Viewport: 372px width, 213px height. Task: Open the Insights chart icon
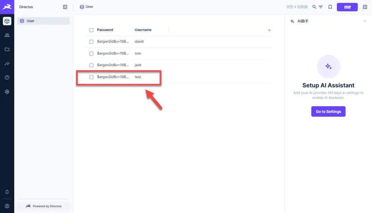click(x=7, y=64)
